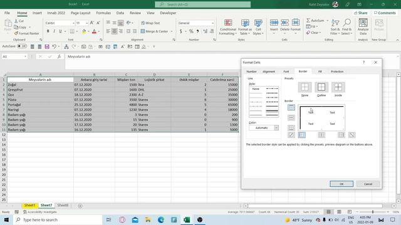Viewport: 401px width, 225px height.
Task: Open the Comments pane button
Action: [x=385, y=12]
